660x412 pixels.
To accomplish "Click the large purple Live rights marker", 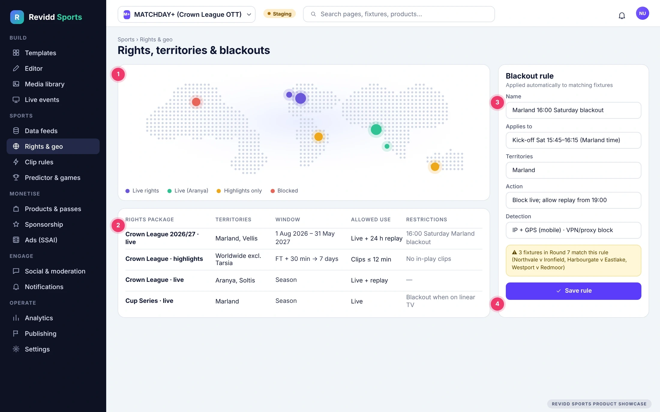I will (300, 98).
